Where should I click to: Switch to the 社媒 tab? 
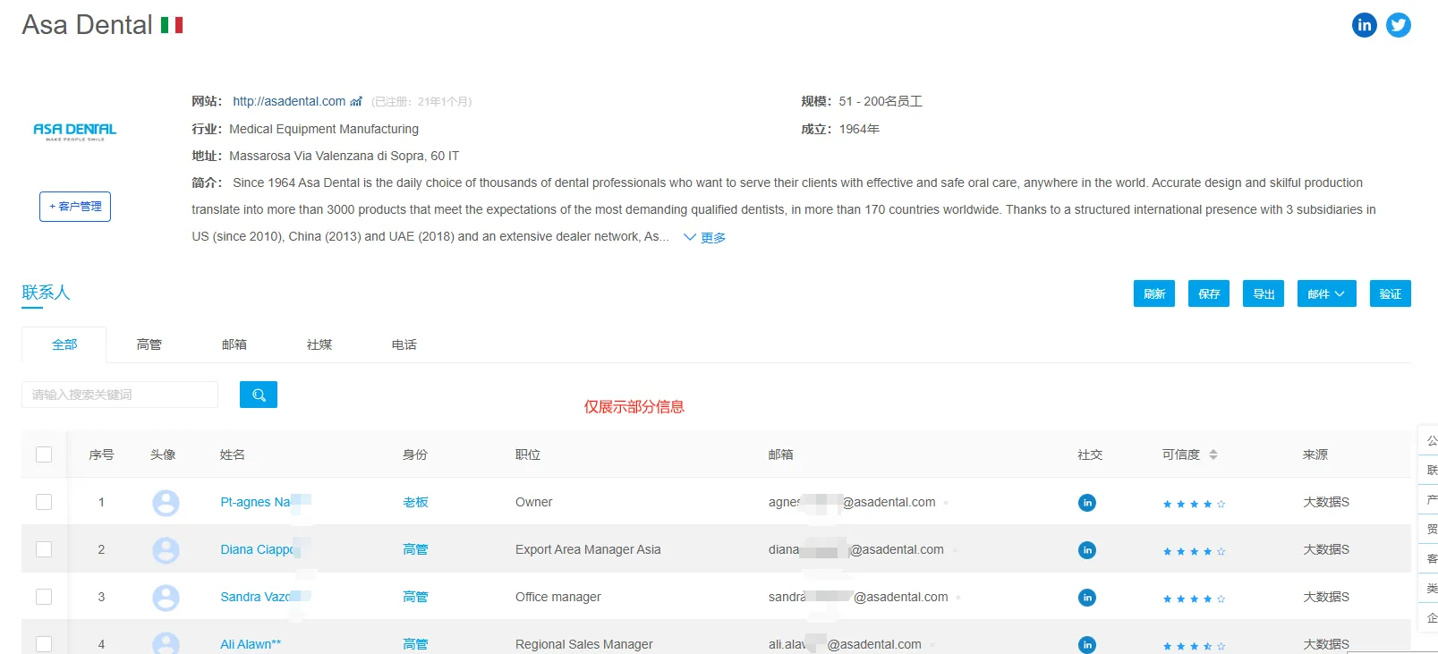319,344
